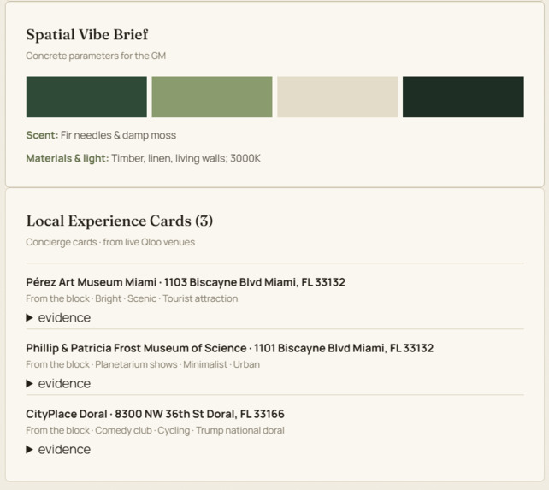Click the 'Scent:' label
Image resolution: width=549 pixels, height=490 pixels.
(42, 135)
